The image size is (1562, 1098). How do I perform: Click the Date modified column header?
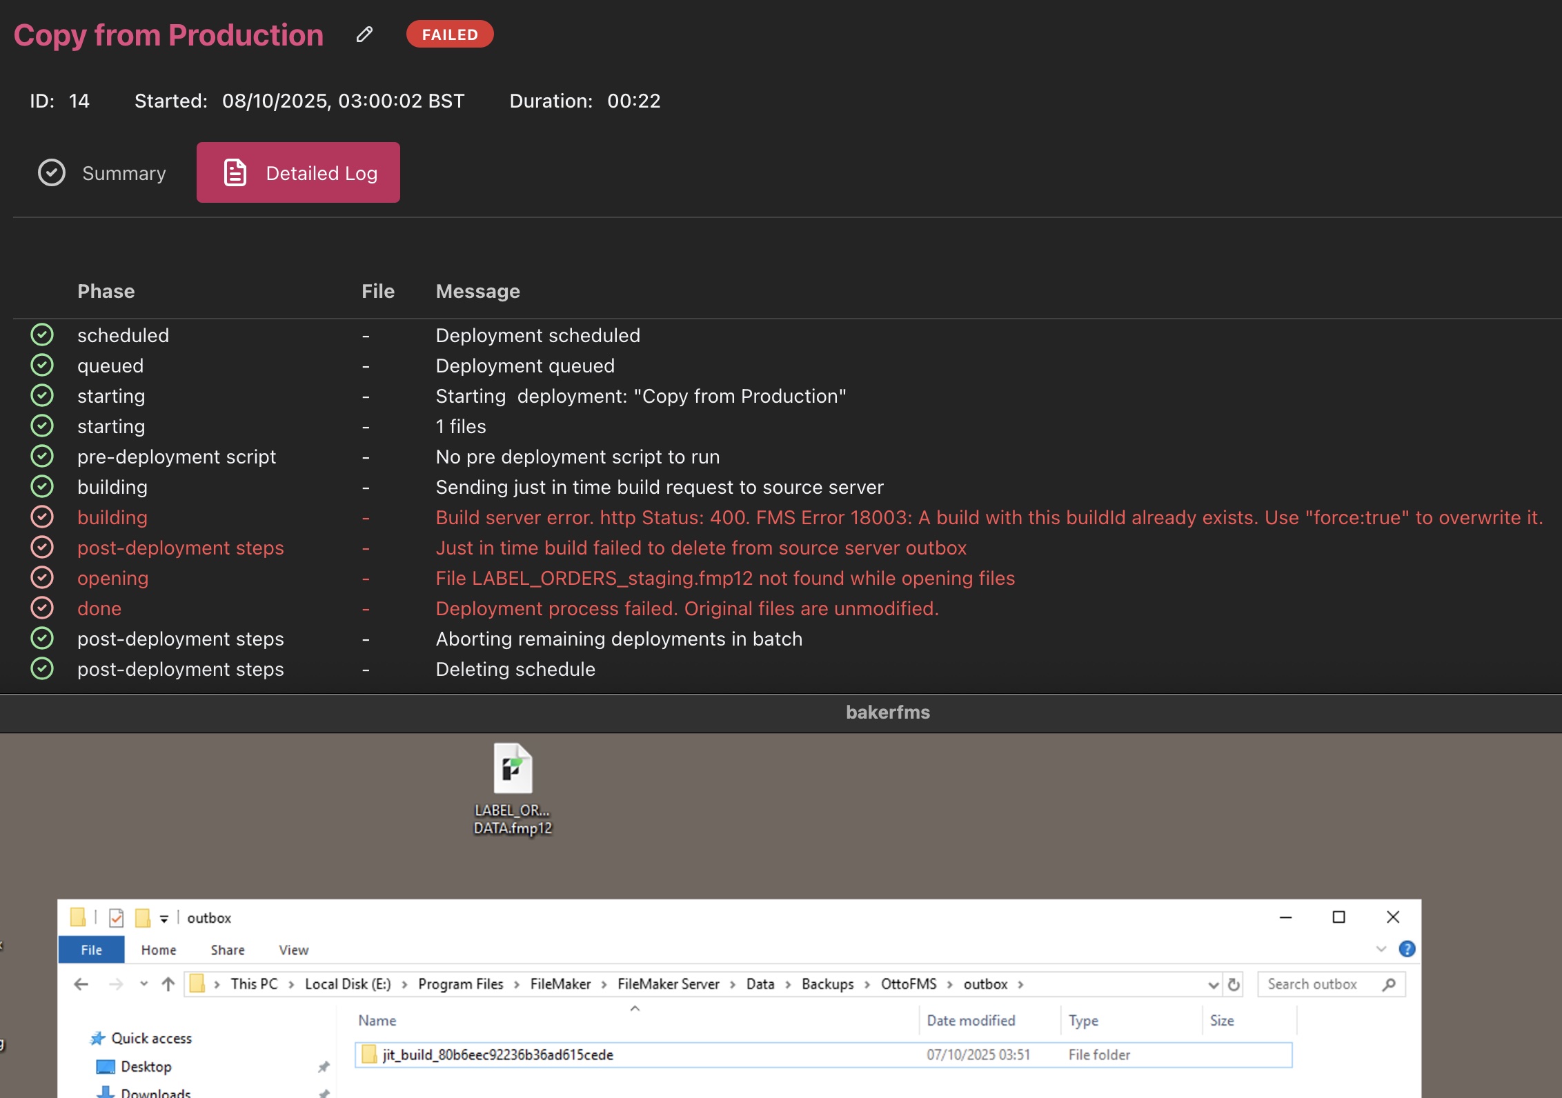point(971,1021)
